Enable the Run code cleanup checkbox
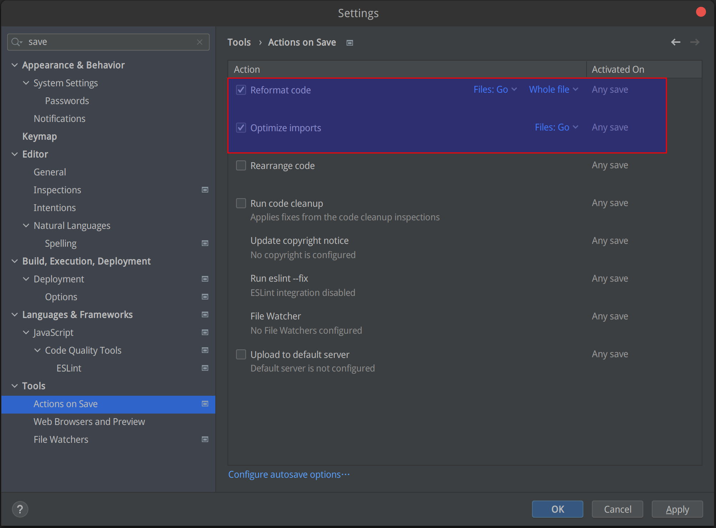716x528 pixels. (x=241, y=203)
